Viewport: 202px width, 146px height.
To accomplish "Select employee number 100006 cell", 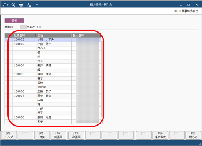I will tap(24, 91).
